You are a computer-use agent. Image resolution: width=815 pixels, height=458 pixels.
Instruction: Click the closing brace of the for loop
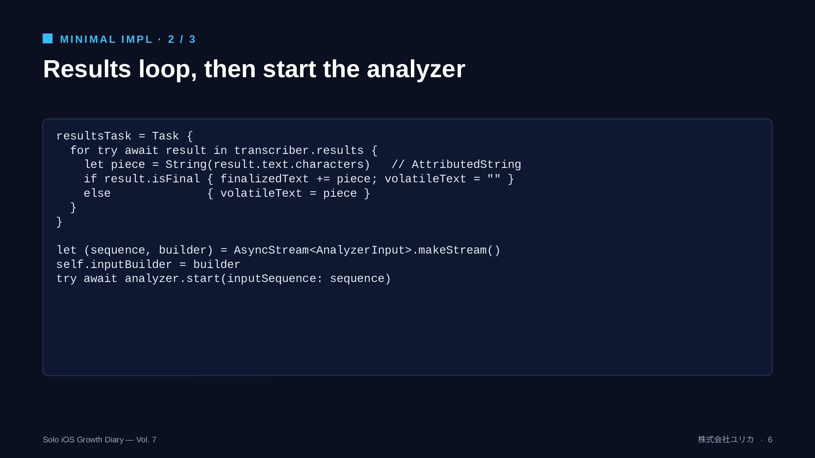(x=73, y=207)
